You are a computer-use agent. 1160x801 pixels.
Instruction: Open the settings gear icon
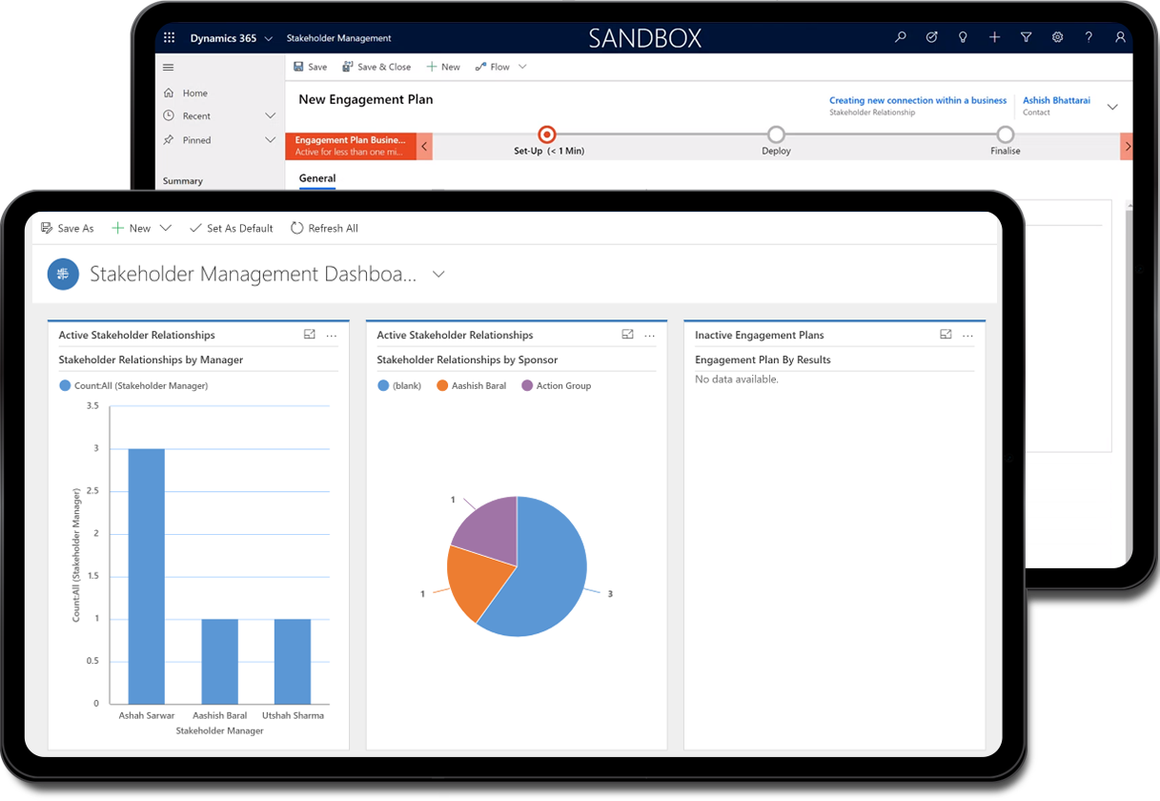(x=1057, y=38)
